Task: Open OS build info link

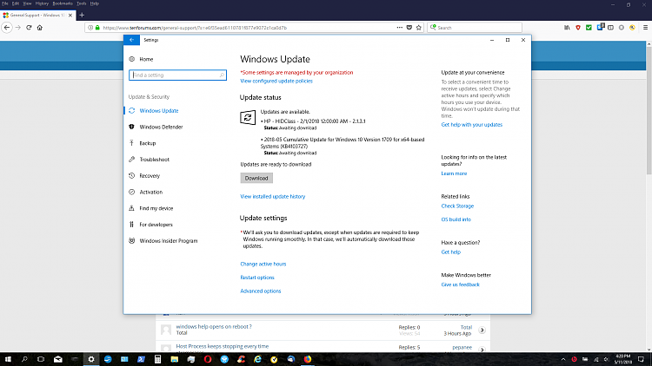Action: coord(456,219)
